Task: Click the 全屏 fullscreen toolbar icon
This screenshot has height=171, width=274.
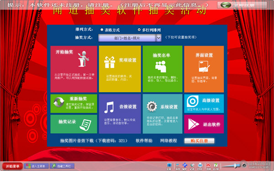Action: [169, 166]
